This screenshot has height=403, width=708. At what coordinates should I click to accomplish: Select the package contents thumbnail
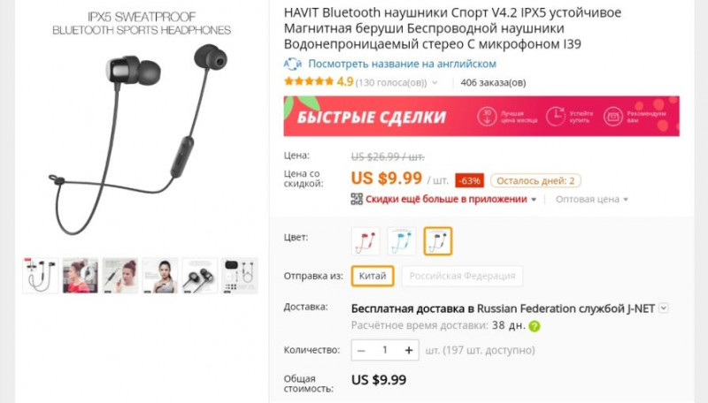239,276
